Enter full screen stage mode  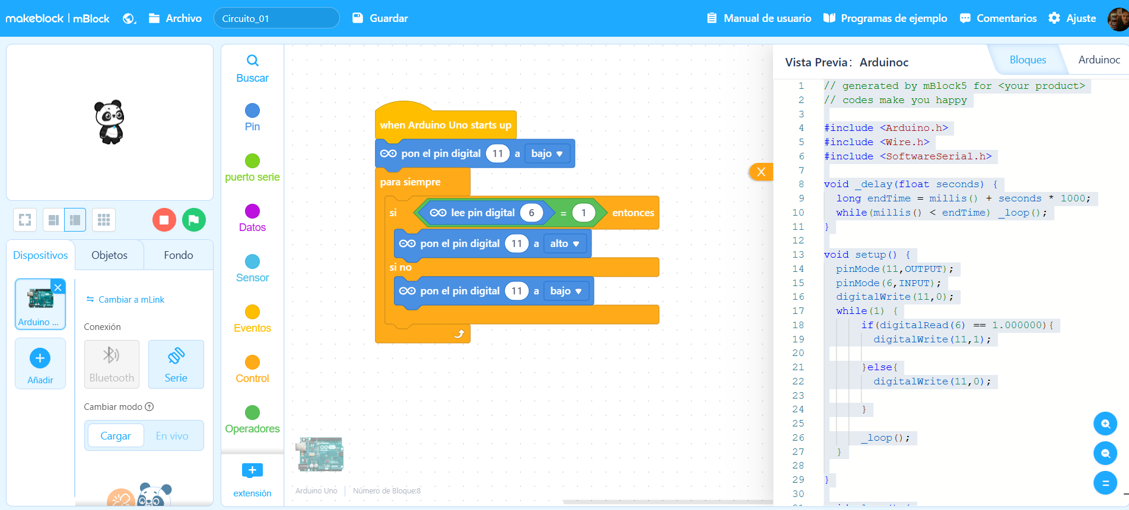(x=25, y=220)
